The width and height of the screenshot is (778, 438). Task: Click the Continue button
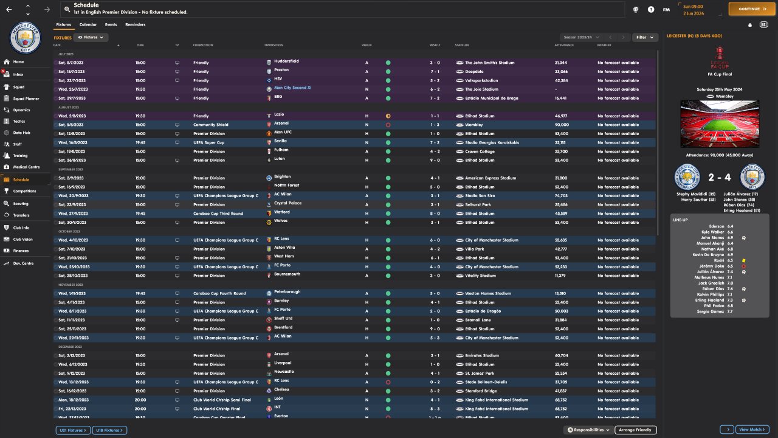point(752,9)
